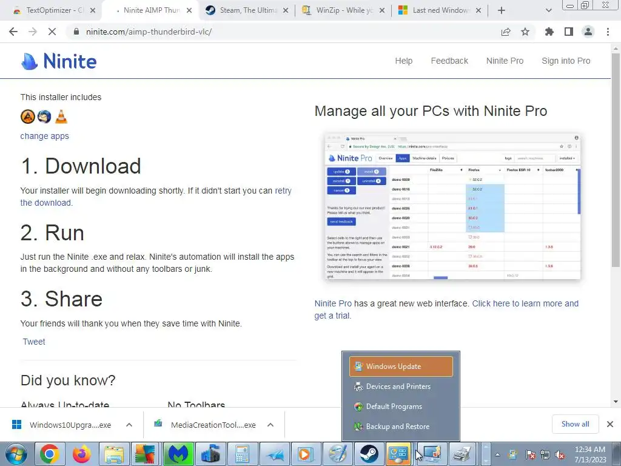Go back to the previous page

click(x=13, y=32)
